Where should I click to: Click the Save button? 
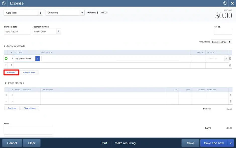(x=190, y=143)
